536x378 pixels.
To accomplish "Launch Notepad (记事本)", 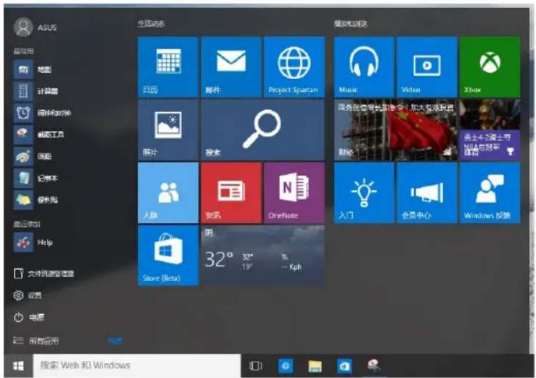I will click(x=36, y=178).
